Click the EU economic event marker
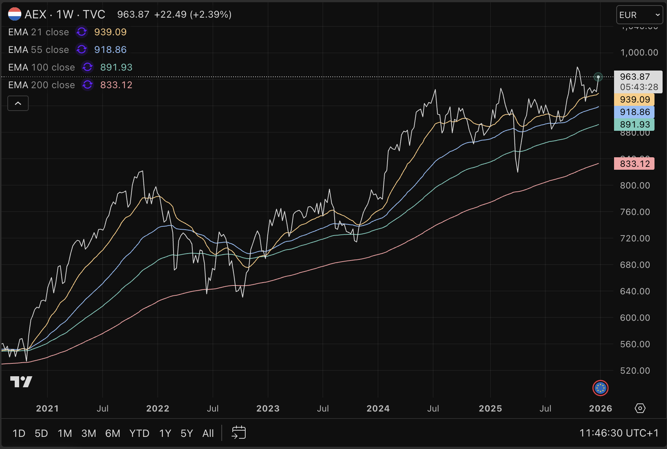667x449 pixels. 600,388
